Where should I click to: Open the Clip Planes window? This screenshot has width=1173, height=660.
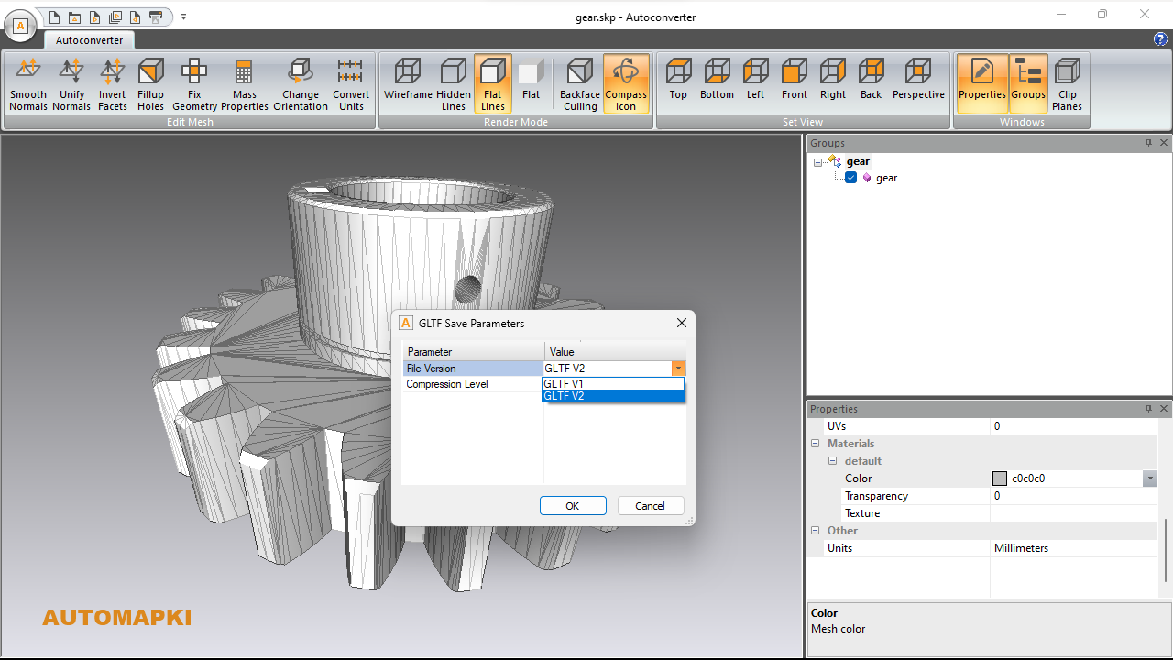point(1068,84)
